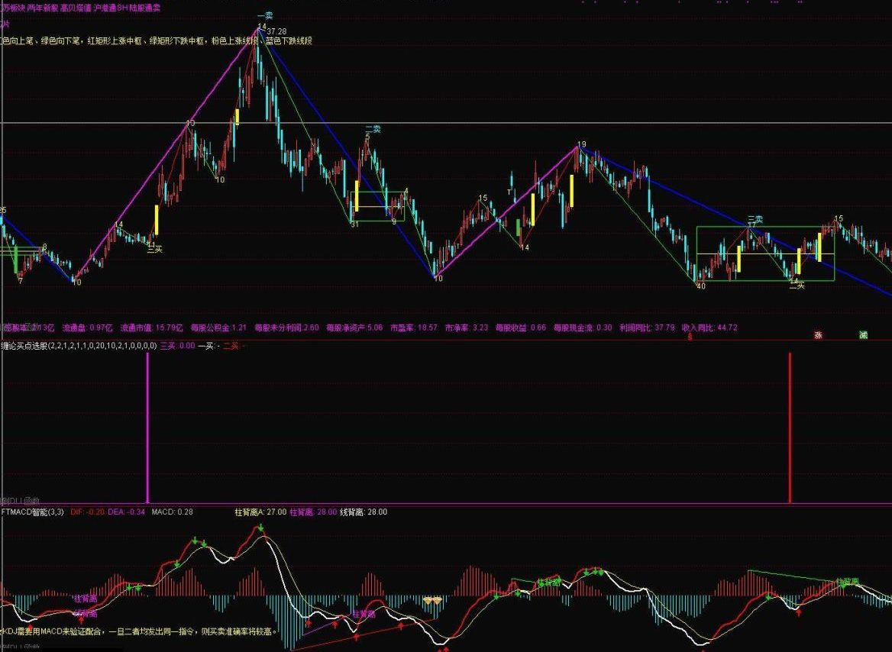Screen dimensions: 892x652
Task: Click the 一卖 sell marker at the 37.28 peak
Action: pyautogui.click(x=264, y=15)
